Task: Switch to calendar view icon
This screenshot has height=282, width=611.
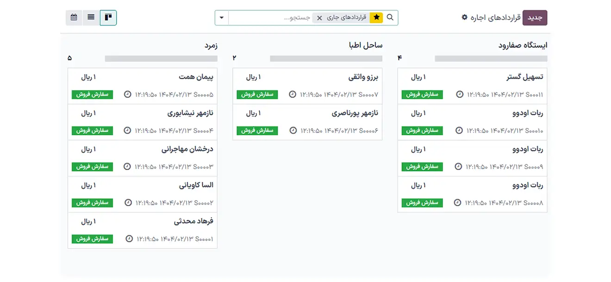Action: click(74, 18)
